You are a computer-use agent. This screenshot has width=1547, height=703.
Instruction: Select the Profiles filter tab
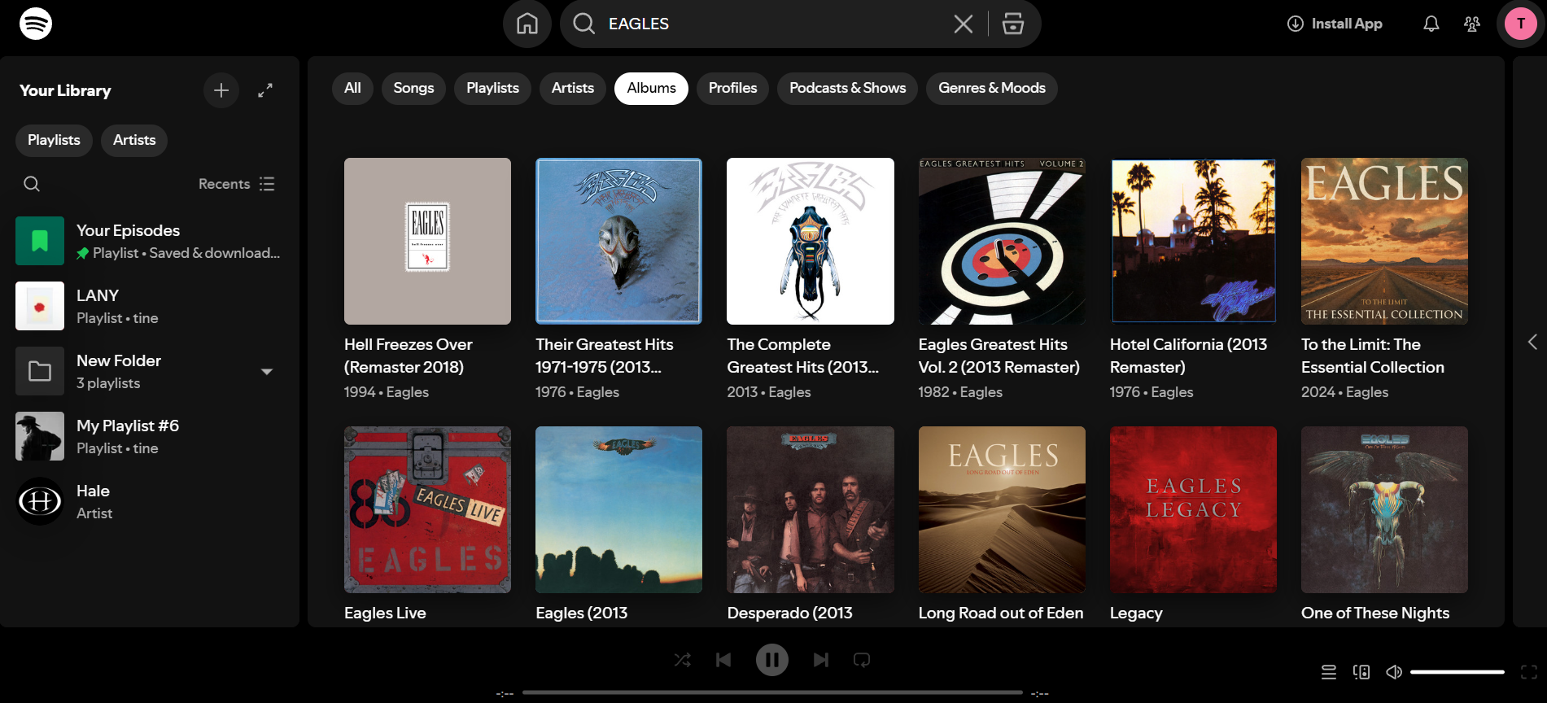(x=732, y=88)
